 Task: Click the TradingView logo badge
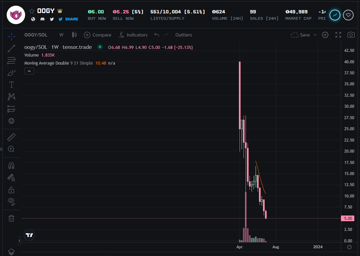point(29,235)
